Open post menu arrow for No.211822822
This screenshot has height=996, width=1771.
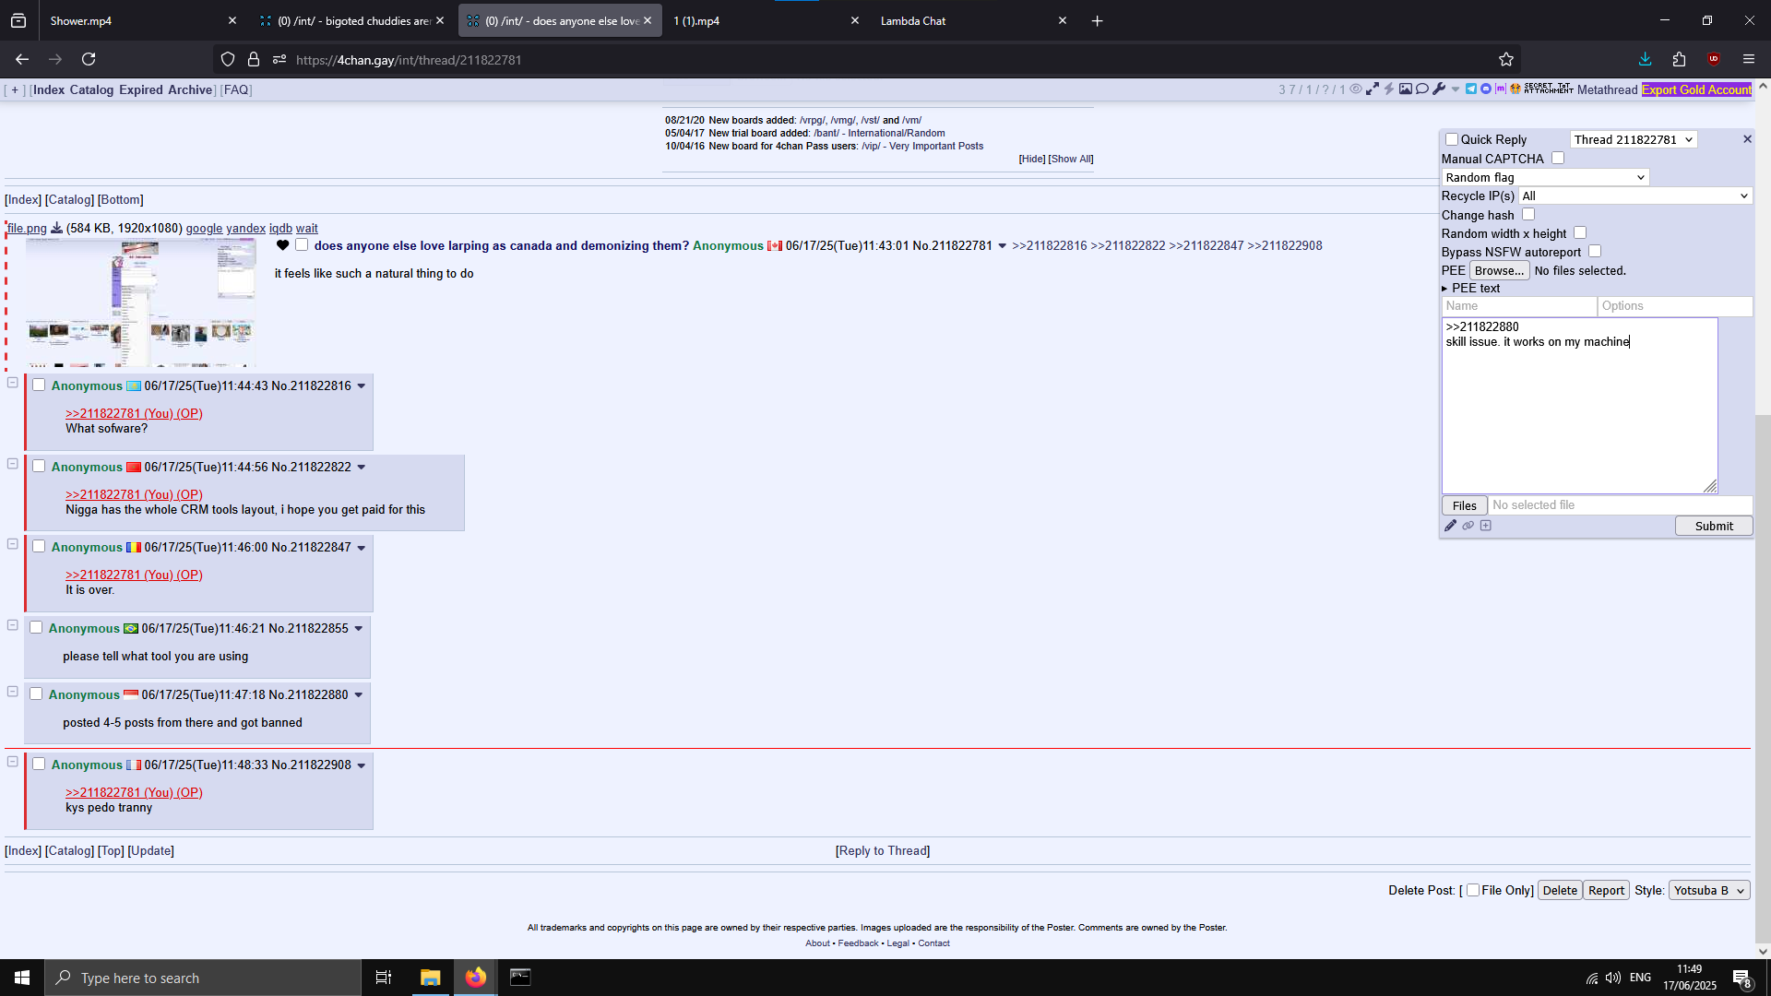click(362, 468)
